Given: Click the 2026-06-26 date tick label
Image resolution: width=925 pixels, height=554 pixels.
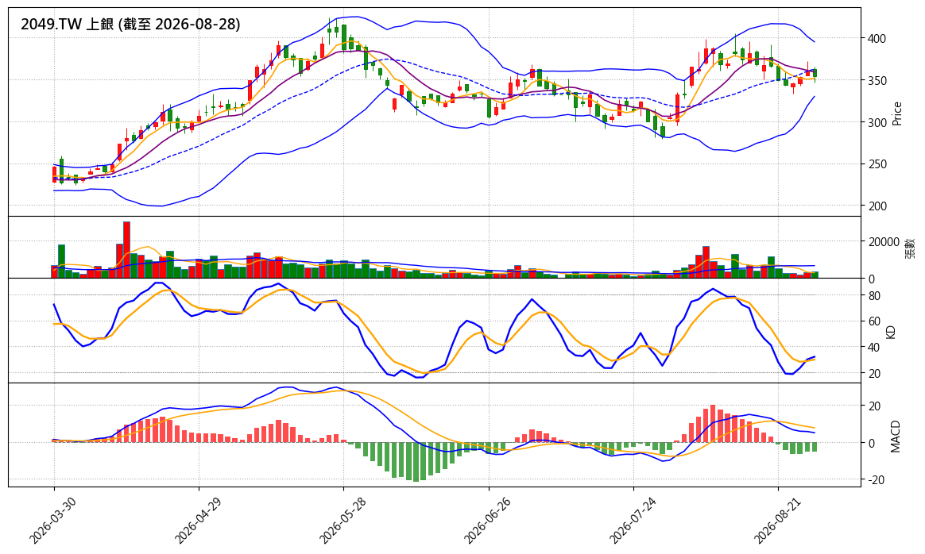Looking at the screenshot, I should (486, 519).
